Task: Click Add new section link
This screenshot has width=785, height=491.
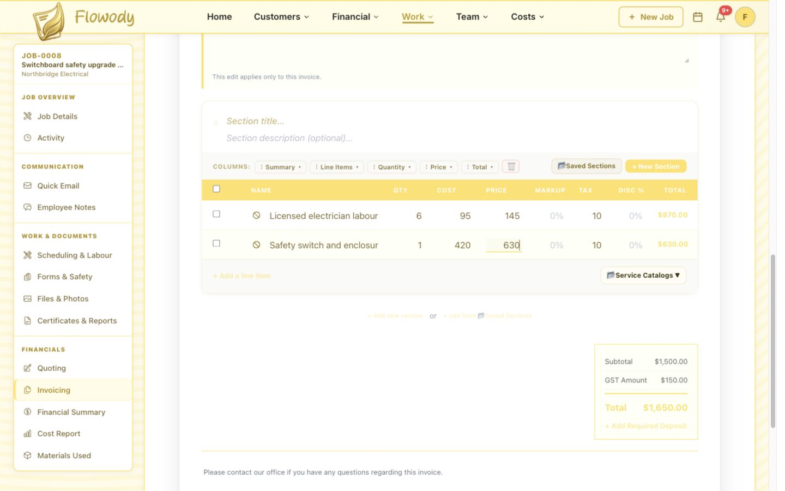Action: click(x=395, y=316)
